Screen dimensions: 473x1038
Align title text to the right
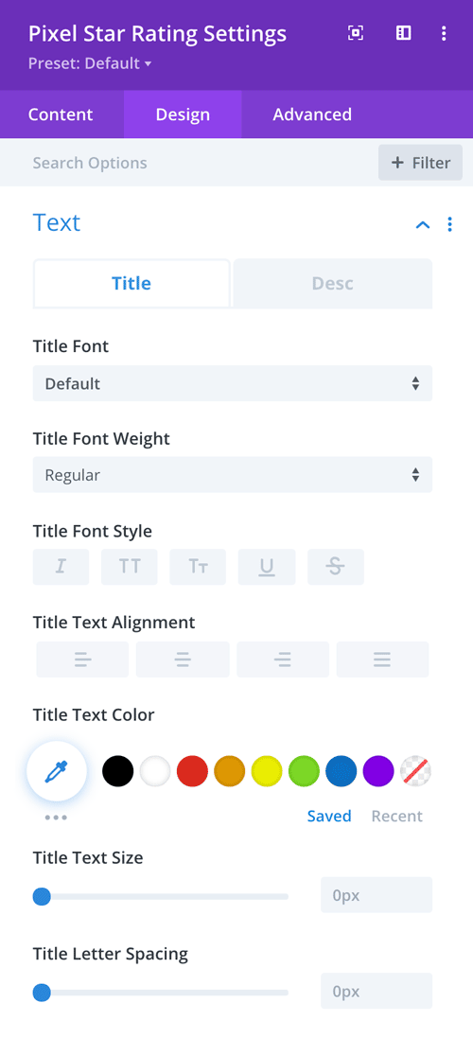[x=283, y=660]
